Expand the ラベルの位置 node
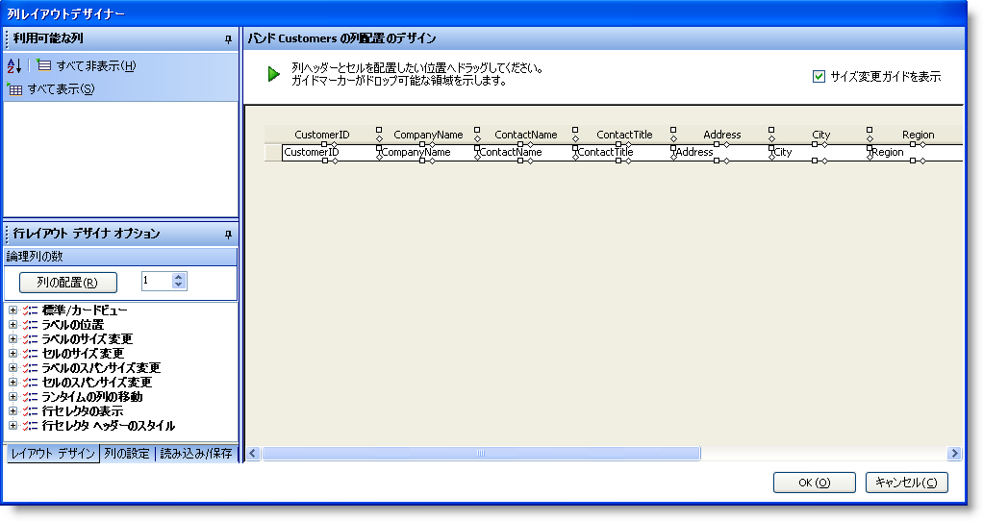 (13, 324)
